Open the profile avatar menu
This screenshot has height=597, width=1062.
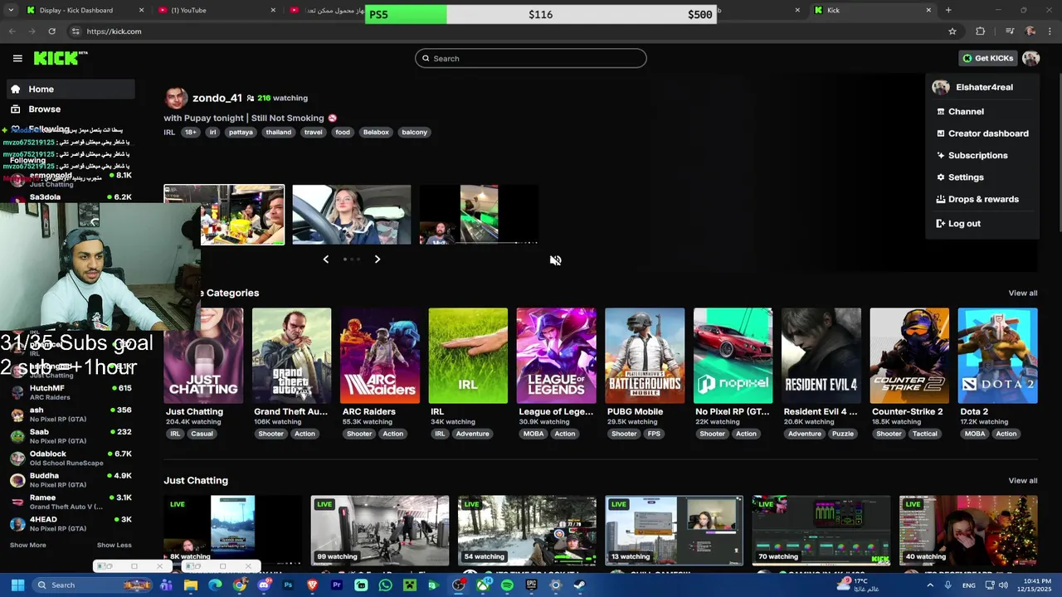pyautogui.click(x=1030, y=58)
